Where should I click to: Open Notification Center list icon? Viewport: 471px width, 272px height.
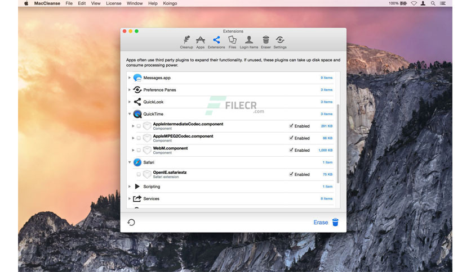click(443, 3)
